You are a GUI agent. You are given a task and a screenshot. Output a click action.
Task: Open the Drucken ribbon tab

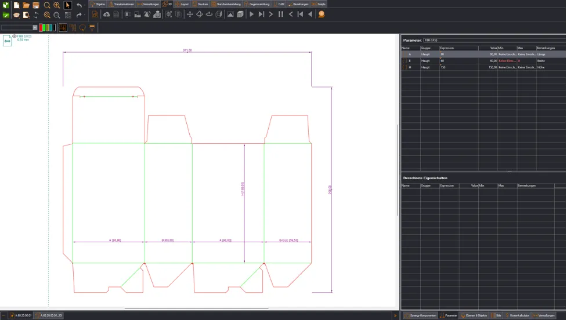pyautogui.click(x=200, y=4)
